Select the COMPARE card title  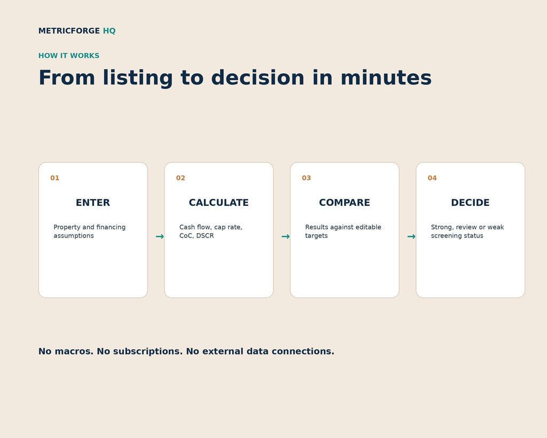[345, 203]
